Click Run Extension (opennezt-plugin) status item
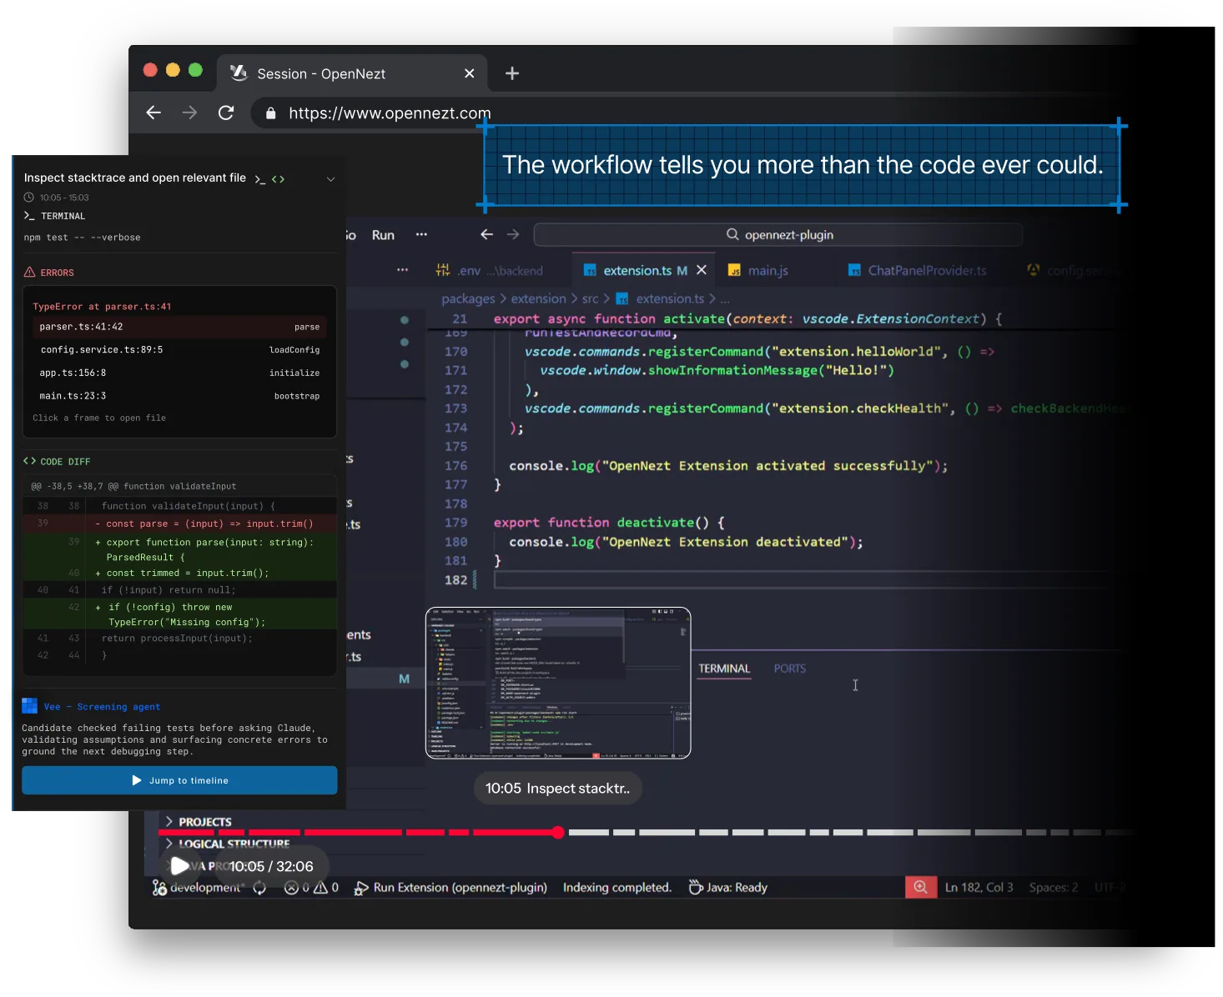1223x997 pixels. pyautogui.click(x=450, y=888)
